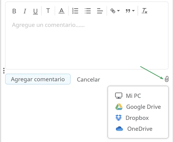Toggle italic formatting
173x142 pixels.
coord(25,11)
